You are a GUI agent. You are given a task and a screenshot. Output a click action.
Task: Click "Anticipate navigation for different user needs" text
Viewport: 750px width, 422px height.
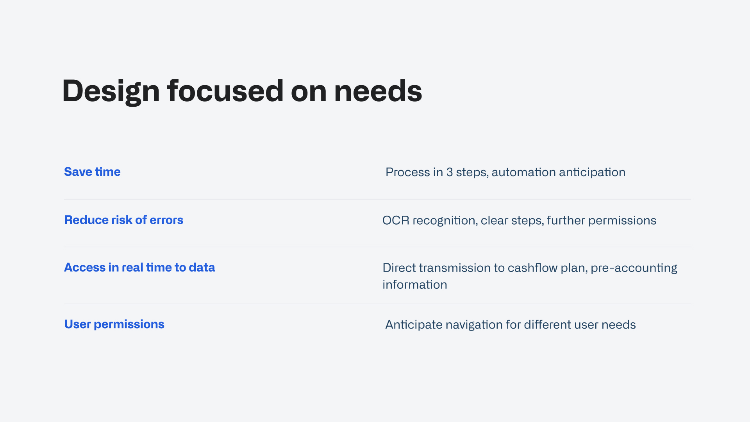pos(510,325)
